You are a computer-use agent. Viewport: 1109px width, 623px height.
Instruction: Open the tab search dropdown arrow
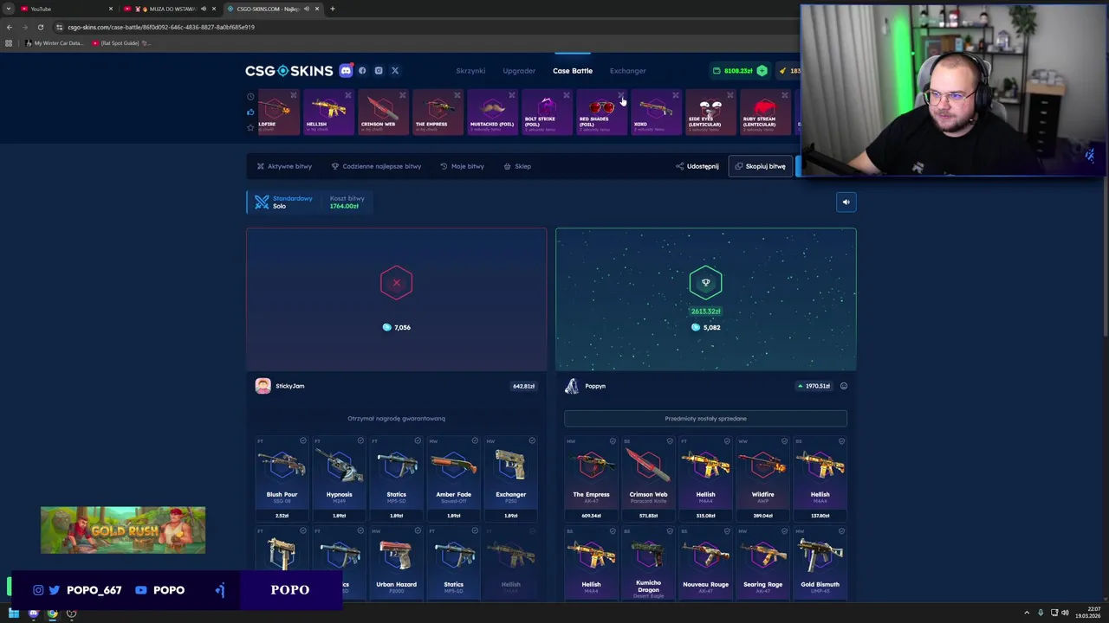coord(9,9)
